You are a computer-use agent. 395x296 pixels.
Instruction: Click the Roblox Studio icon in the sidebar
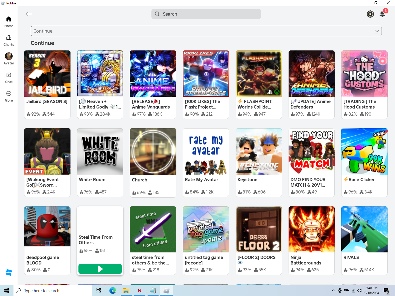point(9,272)
